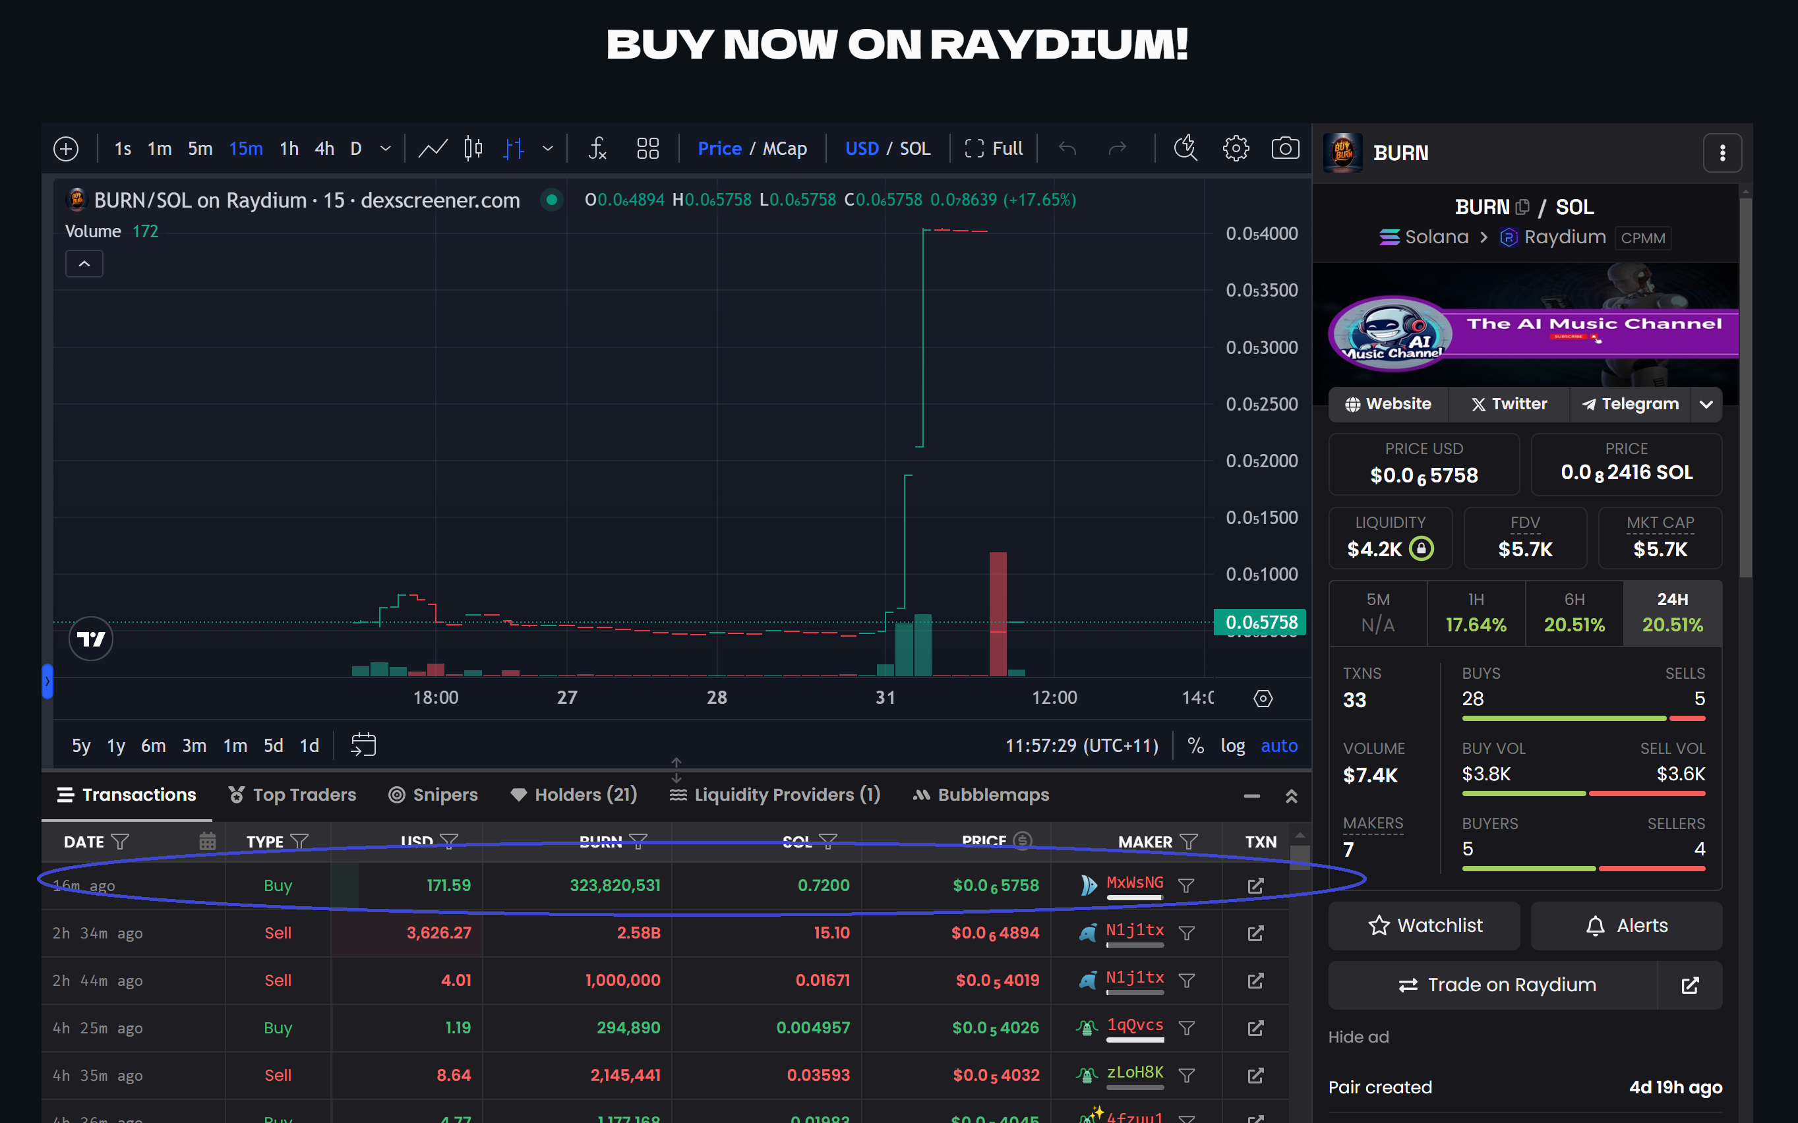Expand the timeframe dropdown after D
The image size is (1798, 1123).
pos(386,148)
